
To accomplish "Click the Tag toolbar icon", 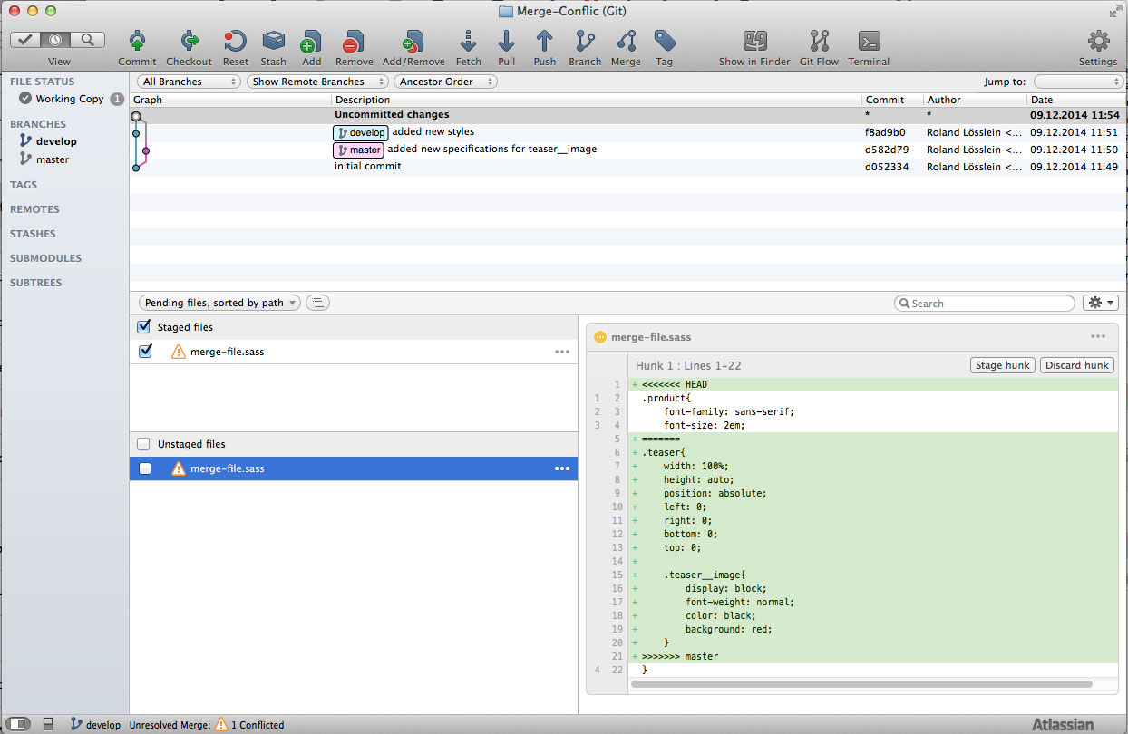I will [665, 41].
